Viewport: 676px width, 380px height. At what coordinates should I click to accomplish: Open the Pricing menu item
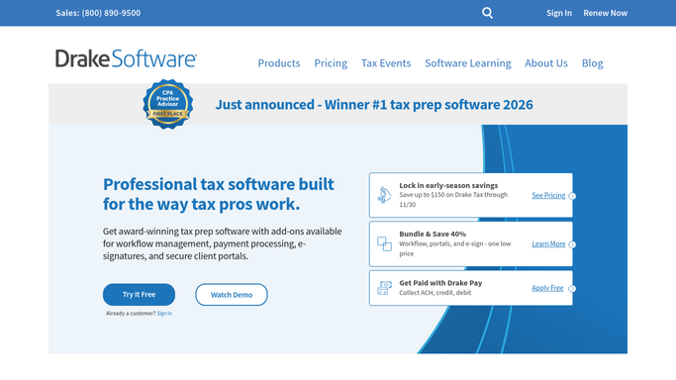pyautogui.click(x=331, y=63)
